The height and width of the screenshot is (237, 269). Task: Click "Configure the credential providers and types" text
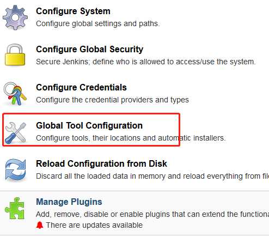pyautogui.click(x=112, y=100)
